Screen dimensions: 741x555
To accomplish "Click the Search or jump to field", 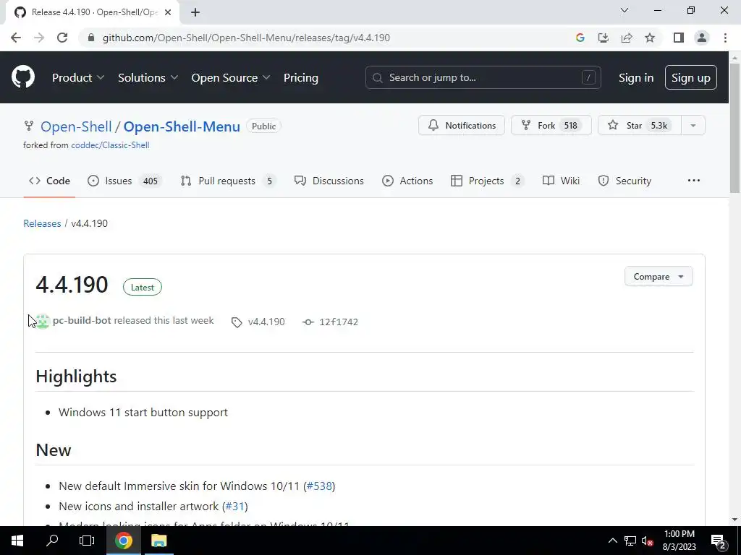I will pos(483,77).
